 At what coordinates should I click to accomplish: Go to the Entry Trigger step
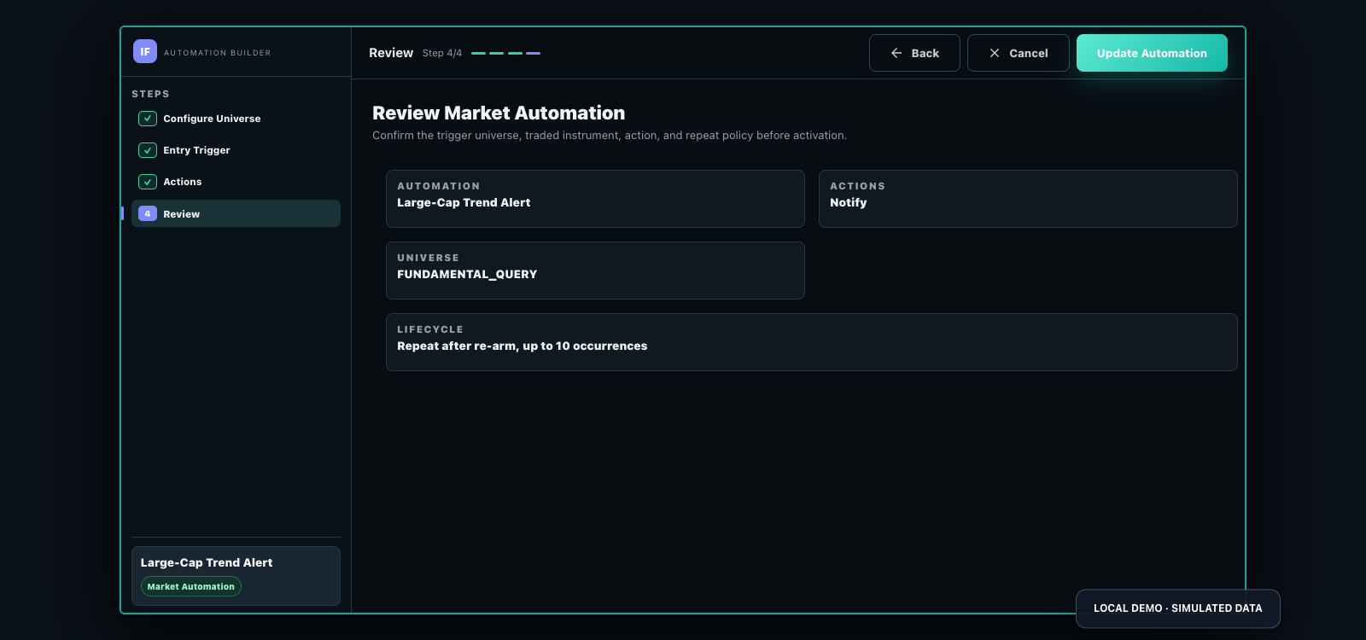(236, 150)
